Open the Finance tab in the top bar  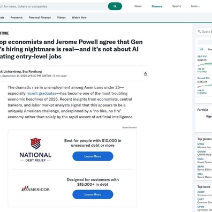(x=157, y=6)
